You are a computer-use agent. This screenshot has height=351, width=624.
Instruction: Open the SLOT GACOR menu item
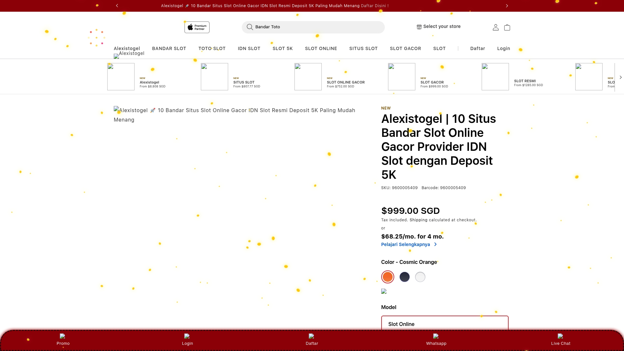tap(405, 48)
